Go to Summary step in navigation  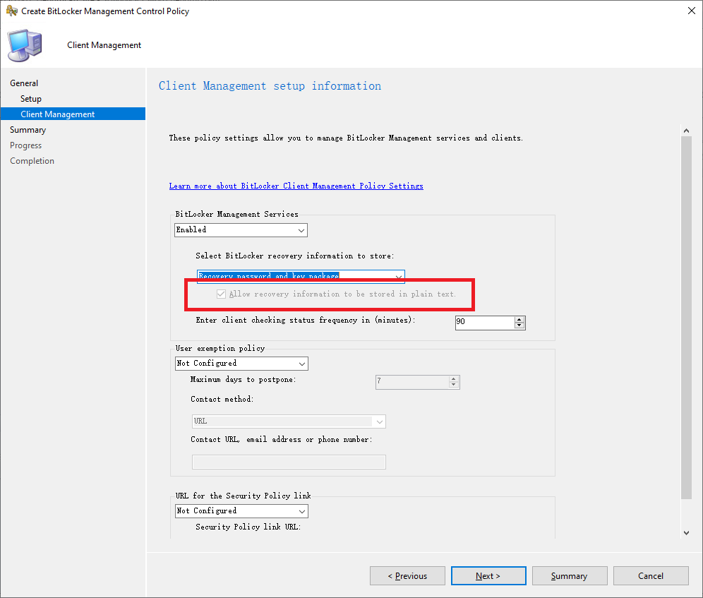[28, 130]
